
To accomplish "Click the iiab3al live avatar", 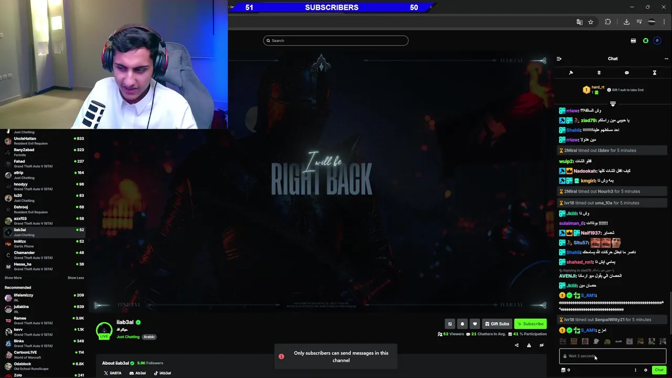I will pos(104,330).
